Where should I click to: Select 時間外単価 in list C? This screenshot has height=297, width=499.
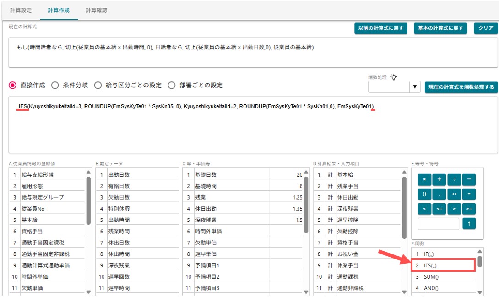243,231
